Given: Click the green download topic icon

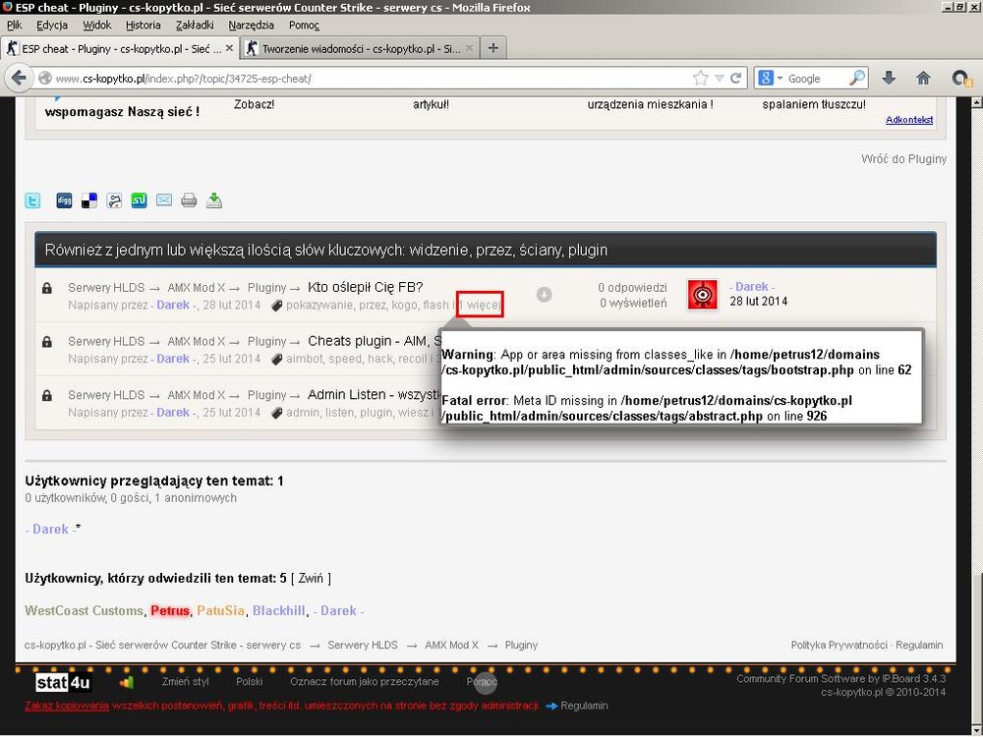Looking at the screenshot, I should coord(214,200).
